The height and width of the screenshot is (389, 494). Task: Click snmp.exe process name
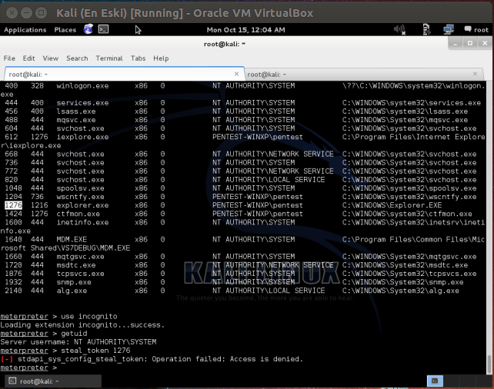click(x=74, y=282)
